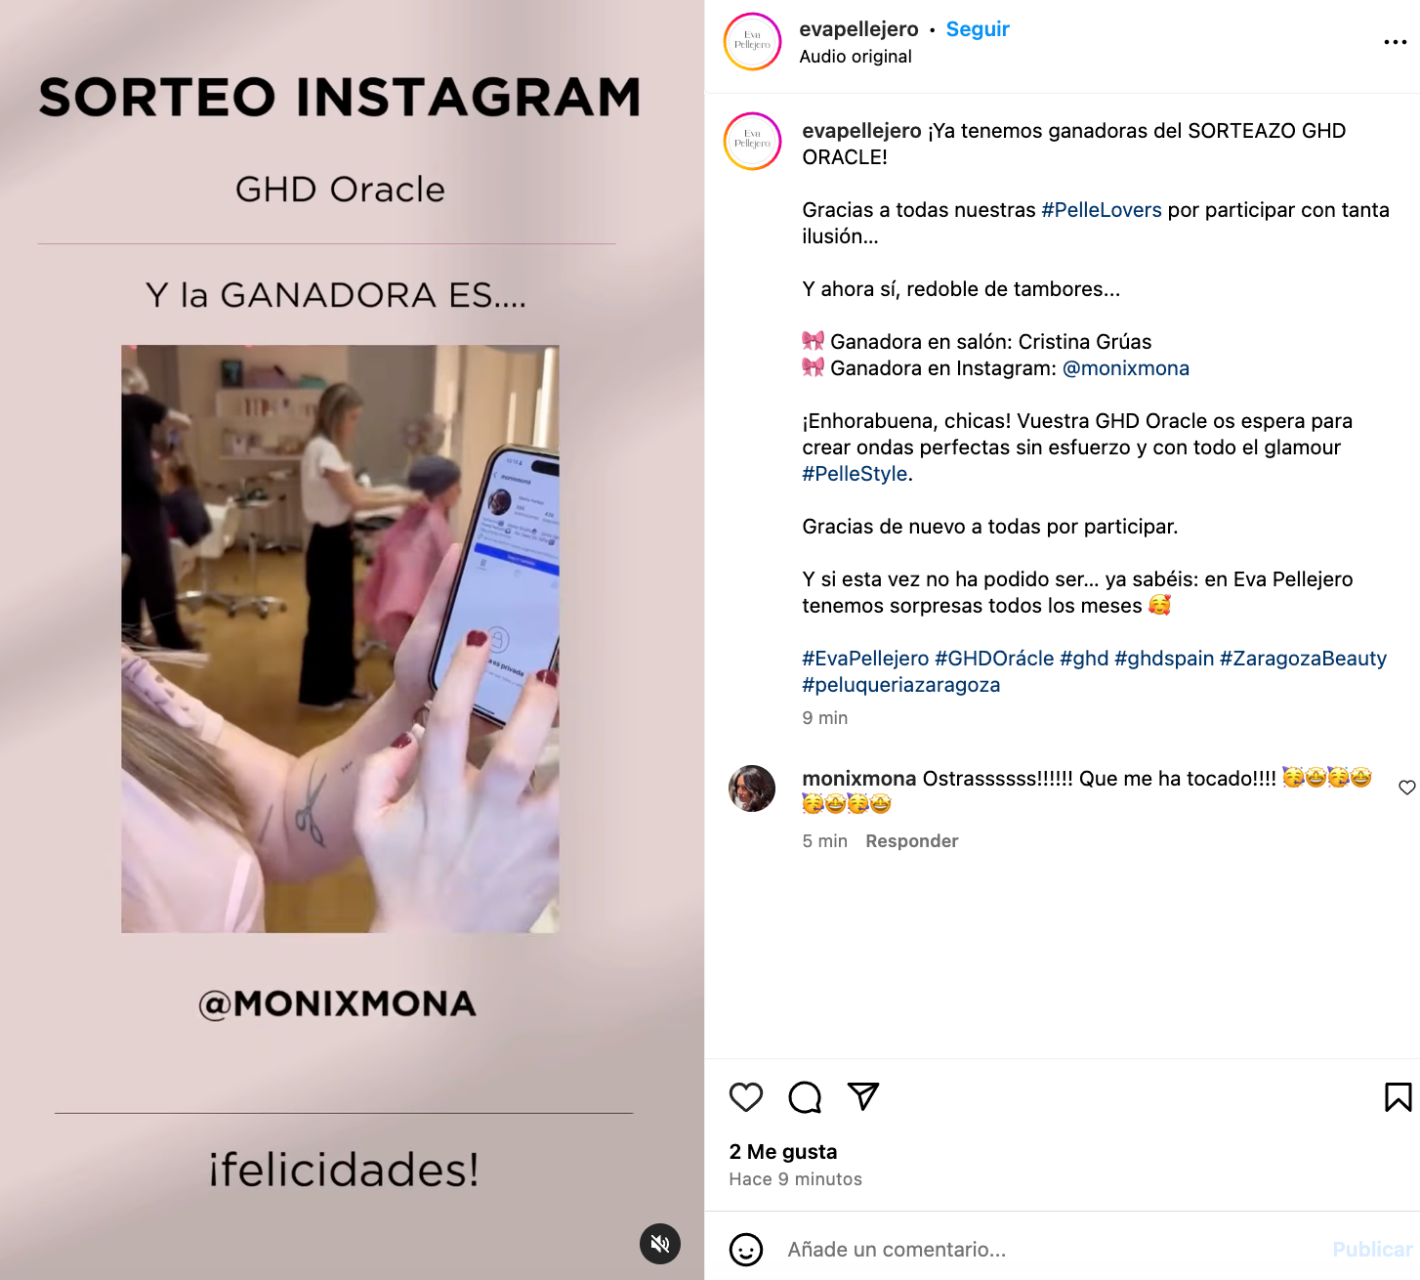Open the three-dots more options menu

click(x=1396, y=42)
